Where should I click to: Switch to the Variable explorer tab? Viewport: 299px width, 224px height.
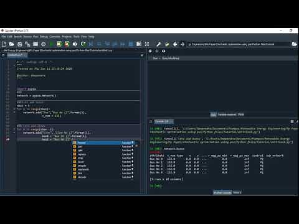[x=227, y=114]
